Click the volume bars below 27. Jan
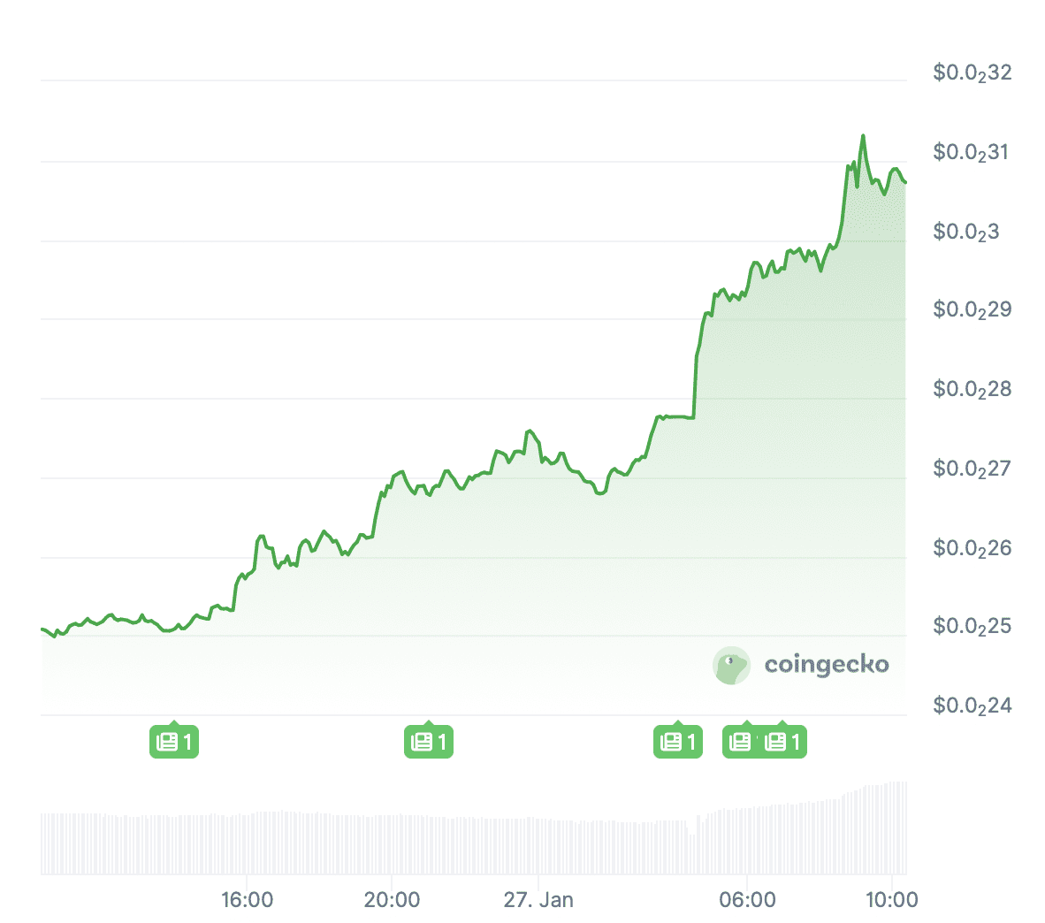This screenshot has height=923, width=1045. coord(538,846)
